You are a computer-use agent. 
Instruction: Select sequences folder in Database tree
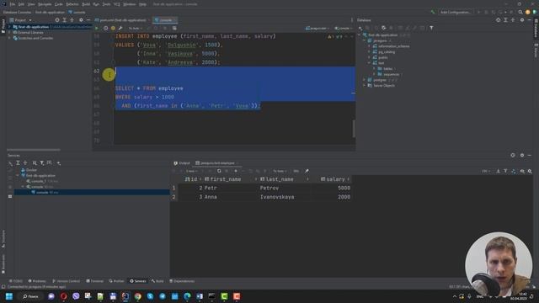[392, 74]
